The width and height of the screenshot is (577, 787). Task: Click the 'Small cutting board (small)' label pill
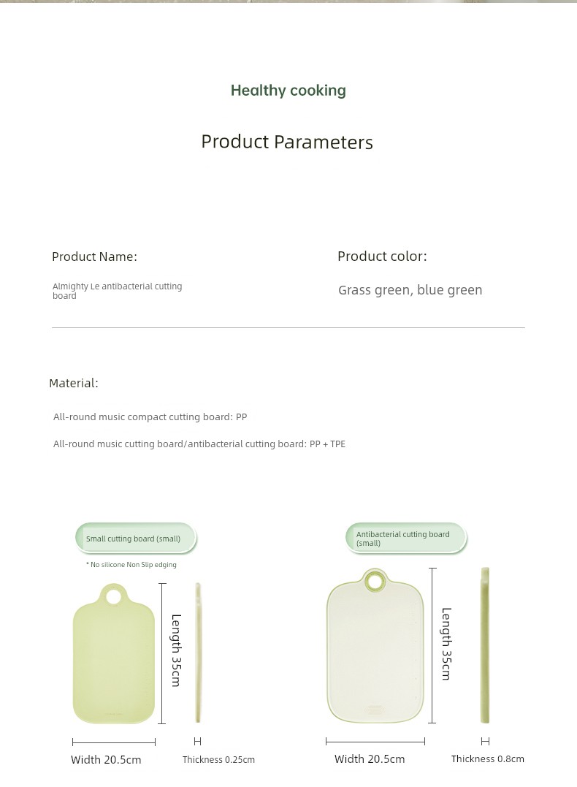(x=136, y=539)
